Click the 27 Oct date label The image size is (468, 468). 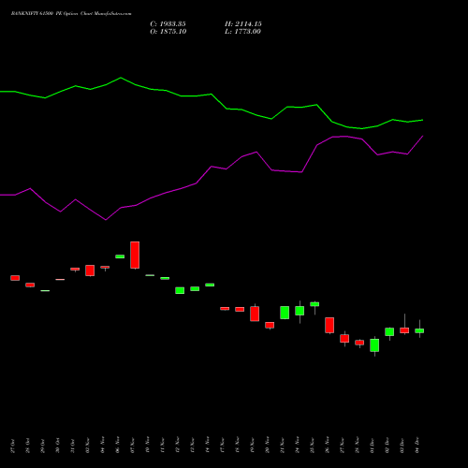(x=13, y=446)
